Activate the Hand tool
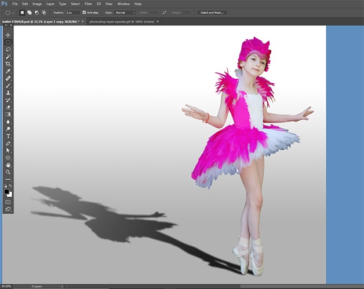Screen dimensions: 364x289 coord(8,165)
